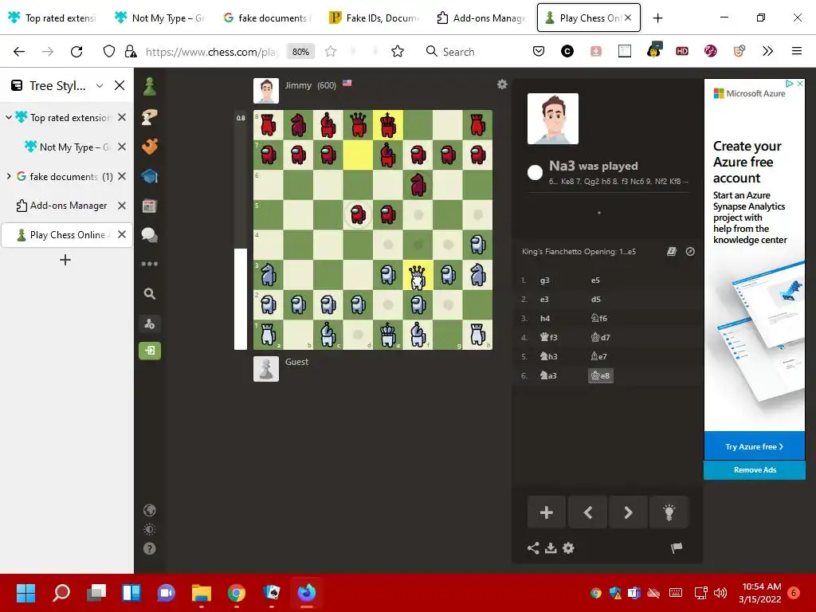Select the red pawn on d5

click(x=358, y=215)
